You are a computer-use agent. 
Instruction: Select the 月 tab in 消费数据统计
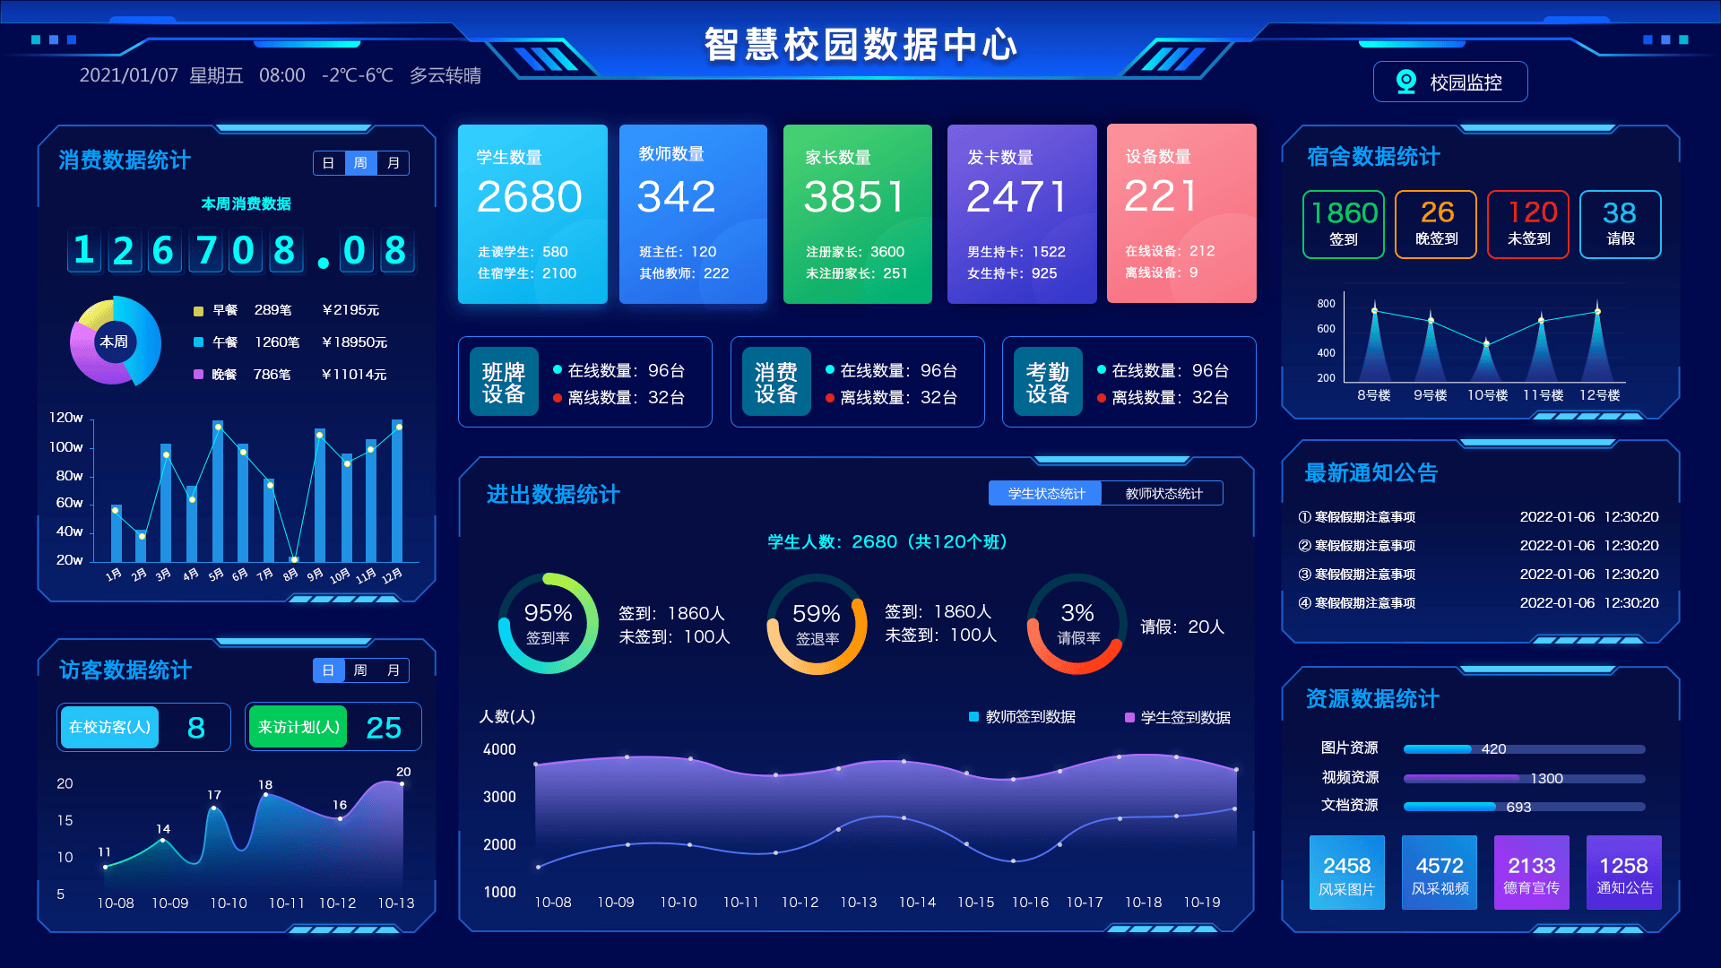tap(393, 163)
